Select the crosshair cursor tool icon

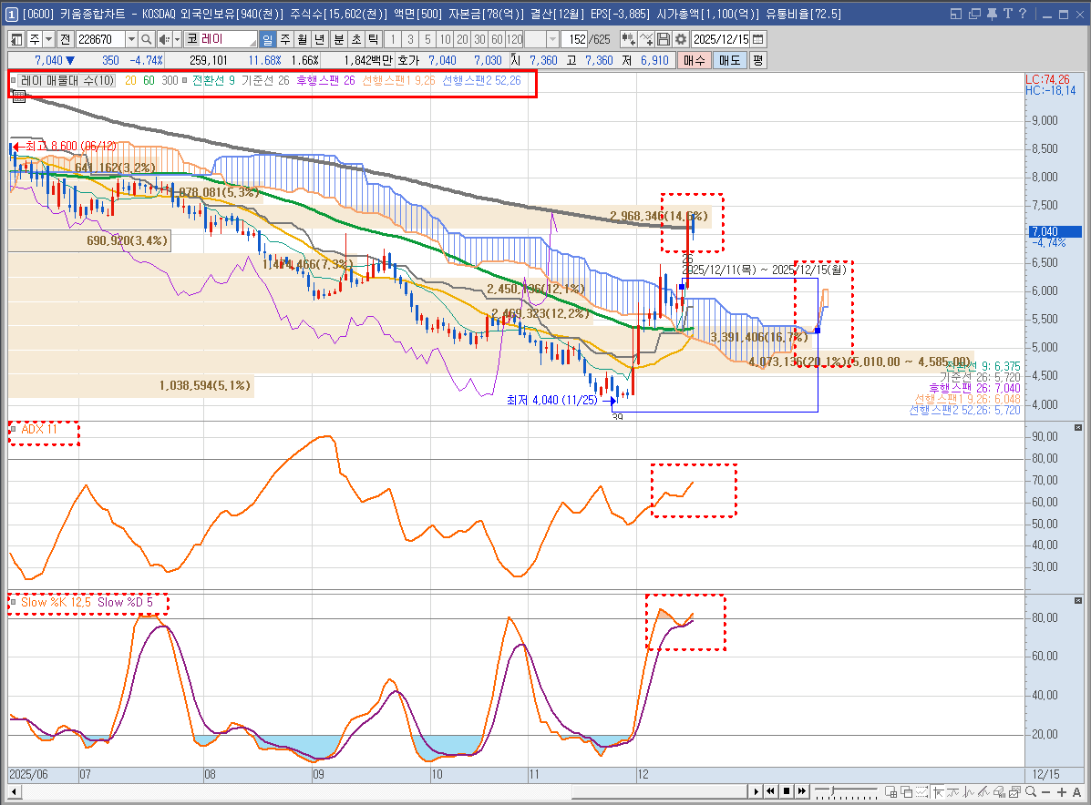[938, 791]
